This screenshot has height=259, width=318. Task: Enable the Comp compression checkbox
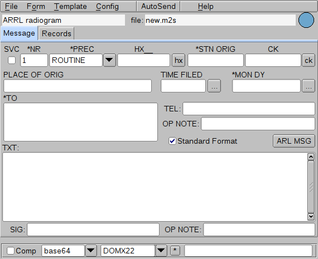pyautogui.click(x=11, y=251)
